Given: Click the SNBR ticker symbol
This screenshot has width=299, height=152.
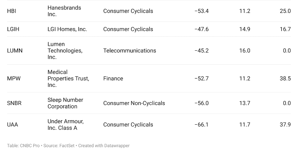Looking at the screenshot, I should 14,103.
